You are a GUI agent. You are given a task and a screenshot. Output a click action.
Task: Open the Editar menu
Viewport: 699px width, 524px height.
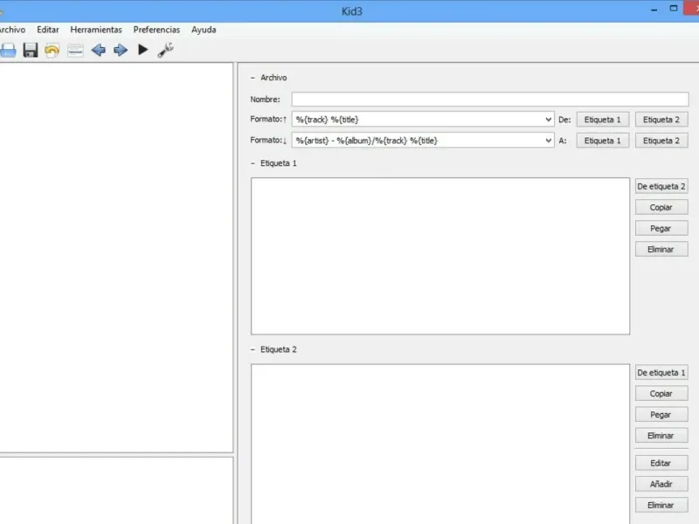(48, 30)
